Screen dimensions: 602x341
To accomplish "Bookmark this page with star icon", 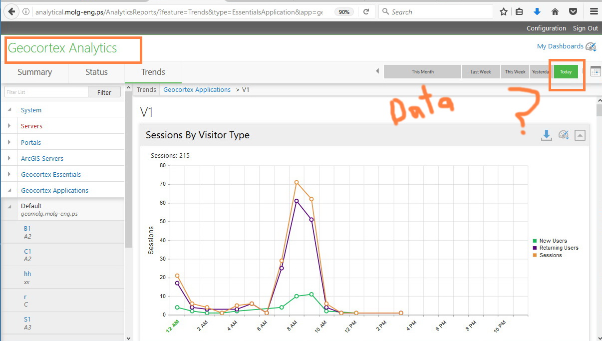I will pyautogui.click(x=504, y=11).
